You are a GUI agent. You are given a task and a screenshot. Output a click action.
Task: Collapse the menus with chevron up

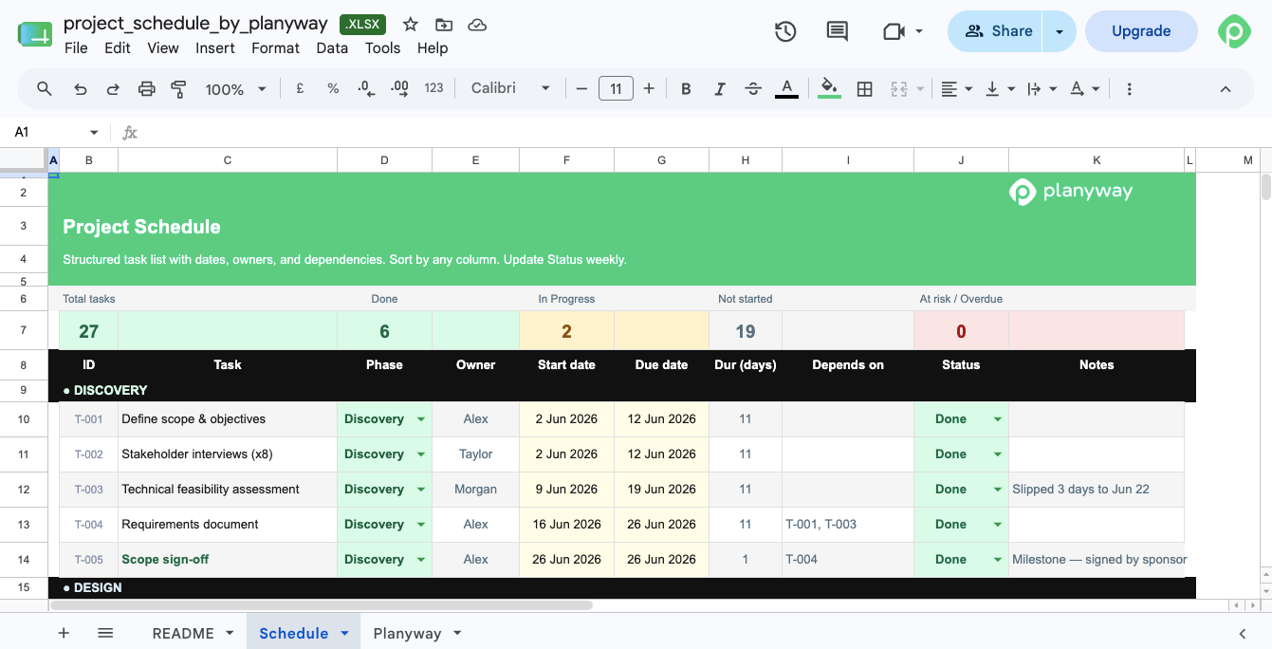click(1226, 88)
